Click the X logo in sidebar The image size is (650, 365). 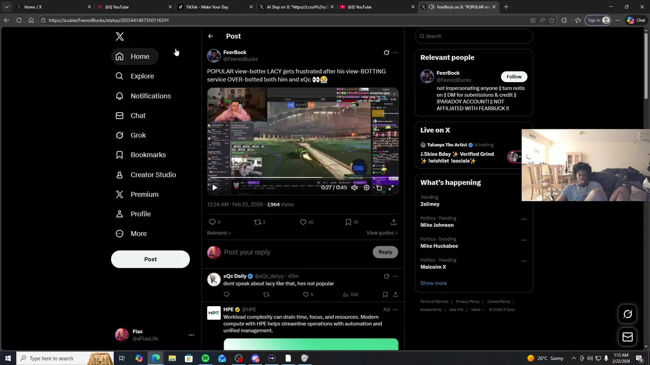tap(120, 36)
